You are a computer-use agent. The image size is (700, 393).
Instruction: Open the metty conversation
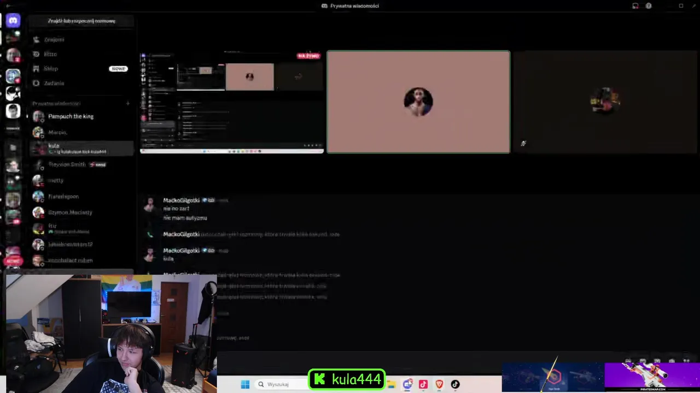click(x=81, y=180)
